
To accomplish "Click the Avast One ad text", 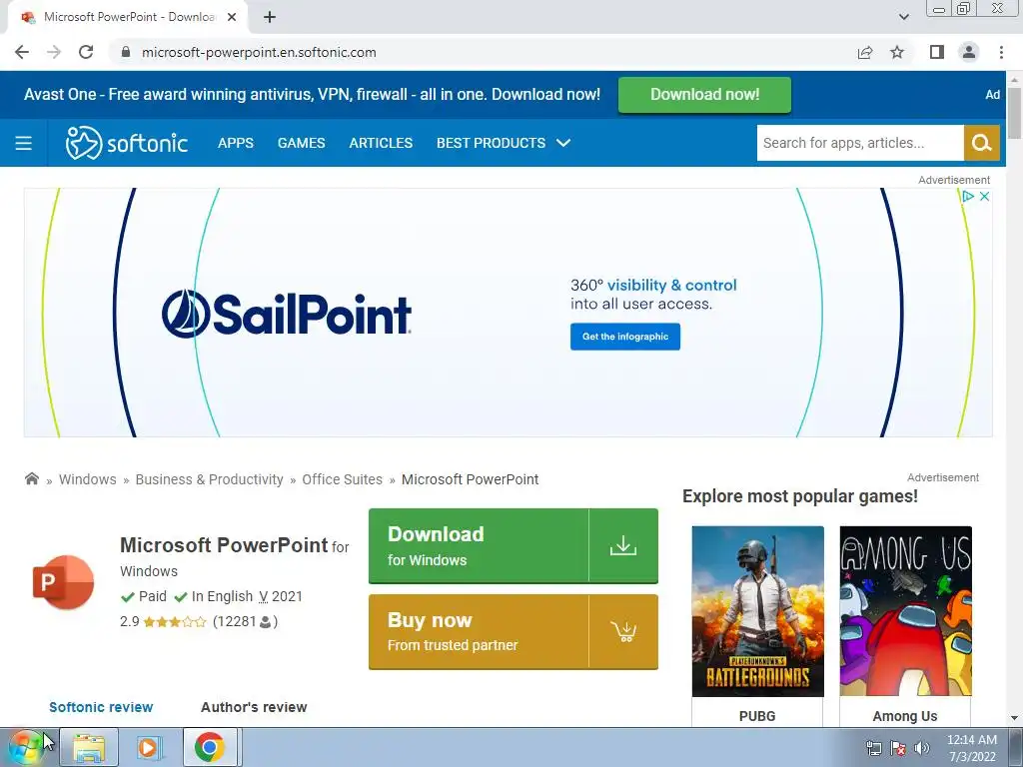I will (312, 95).
